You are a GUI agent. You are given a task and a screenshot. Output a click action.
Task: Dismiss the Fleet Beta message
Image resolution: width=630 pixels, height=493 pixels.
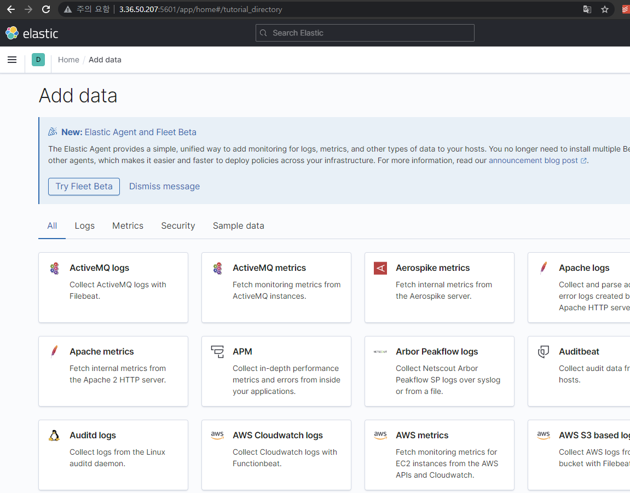(x=164, y=187)
